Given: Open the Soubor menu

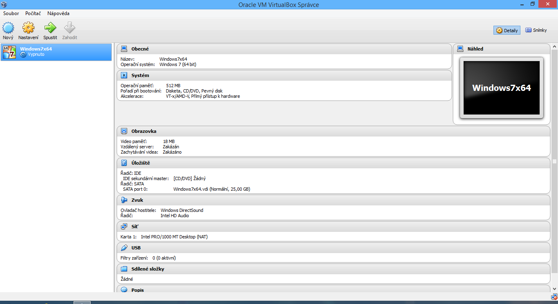Looking at the screenshot, I should 11,13.
